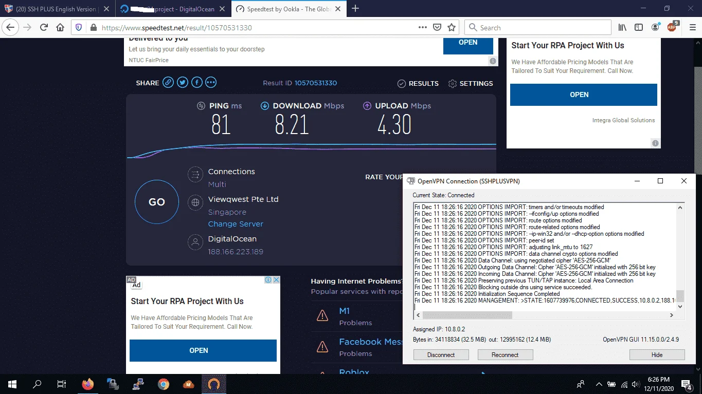Switch to Firefox on the taskbar
The image size is (702, 394).
pos(88,384)
